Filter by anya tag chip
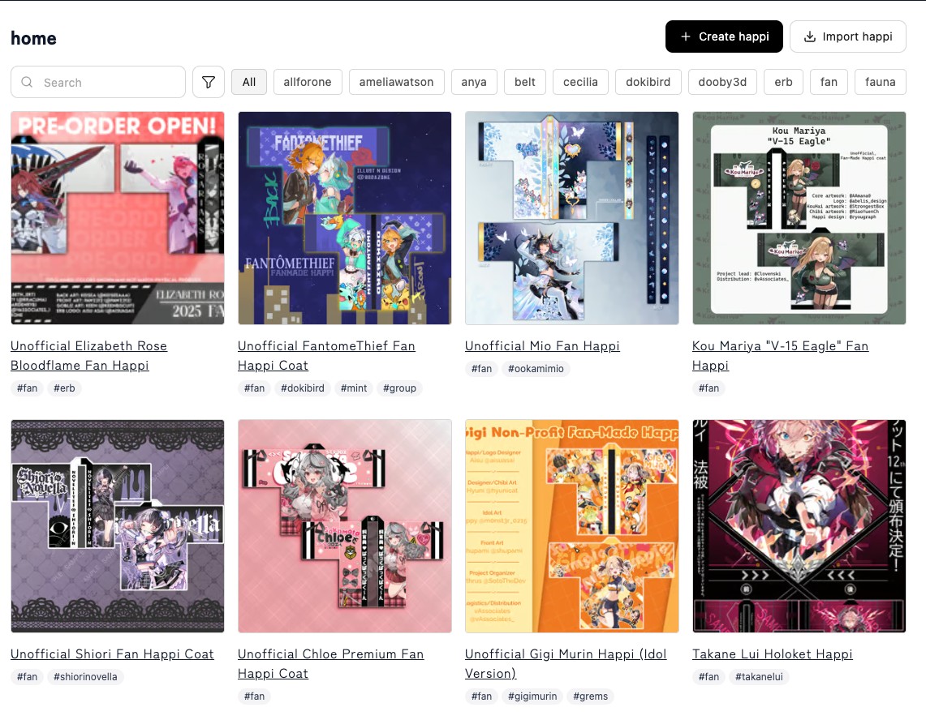The height and width of the screenshot is (720, 926). (x=474, y=82)
